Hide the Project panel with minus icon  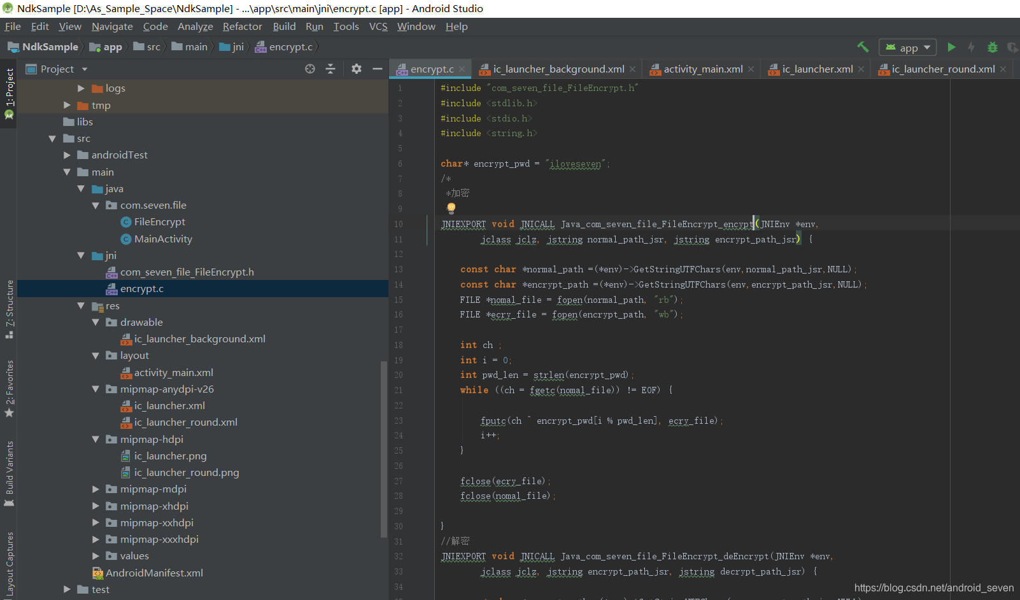(377, 69)
